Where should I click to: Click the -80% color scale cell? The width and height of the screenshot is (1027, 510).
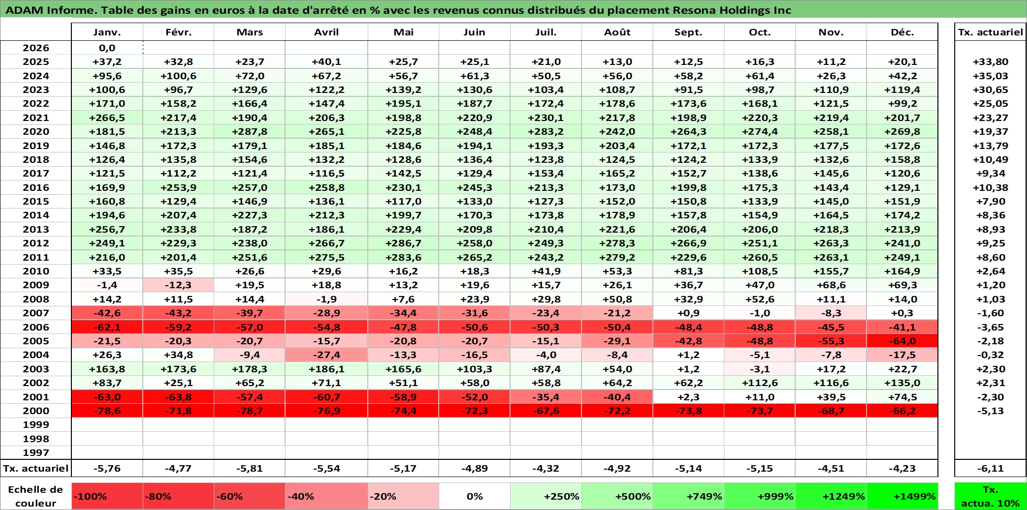[178, 496]
